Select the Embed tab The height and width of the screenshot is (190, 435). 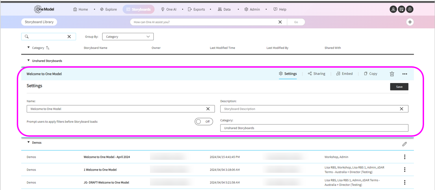point(345,73)
